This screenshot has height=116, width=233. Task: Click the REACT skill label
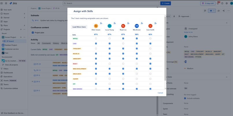75,64
